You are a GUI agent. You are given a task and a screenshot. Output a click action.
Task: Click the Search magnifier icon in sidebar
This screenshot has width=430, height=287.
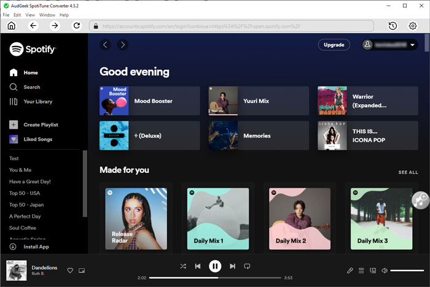pyautogui.click(x=14, y=87)
